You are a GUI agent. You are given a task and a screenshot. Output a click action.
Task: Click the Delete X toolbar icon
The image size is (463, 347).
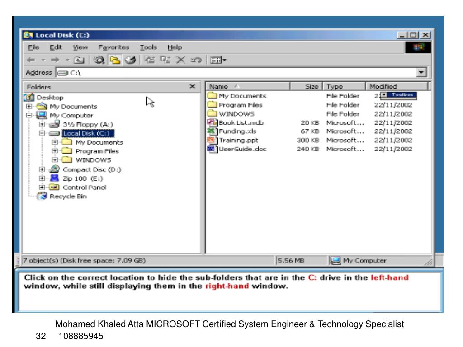pos(180,60)
